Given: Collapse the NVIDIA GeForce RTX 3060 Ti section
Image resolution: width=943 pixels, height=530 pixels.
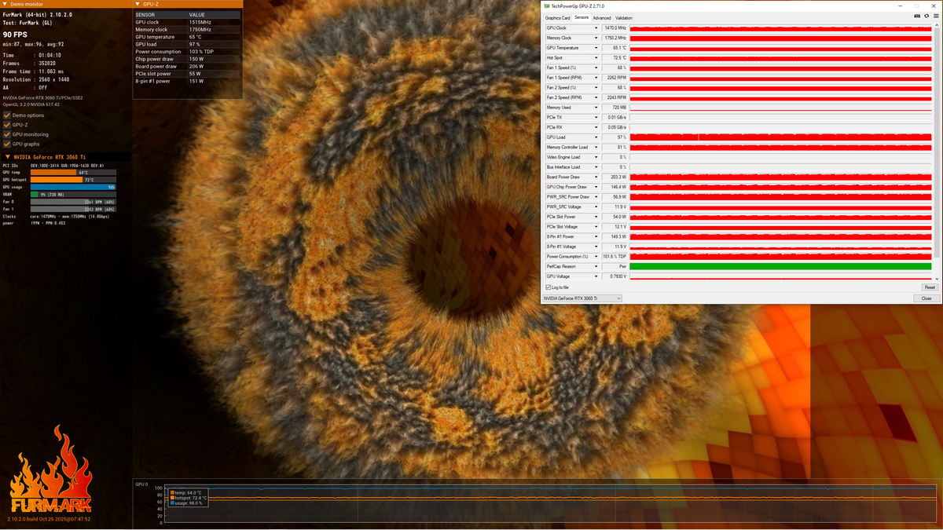Looking at the screenshot, I should coord(7,157).
